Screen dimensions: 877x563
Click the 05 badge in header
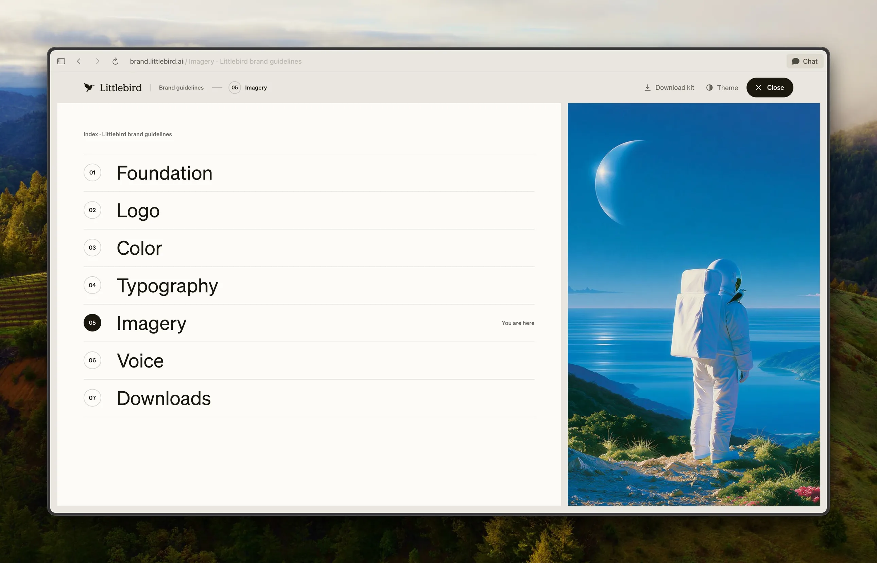tap(235, 87)
